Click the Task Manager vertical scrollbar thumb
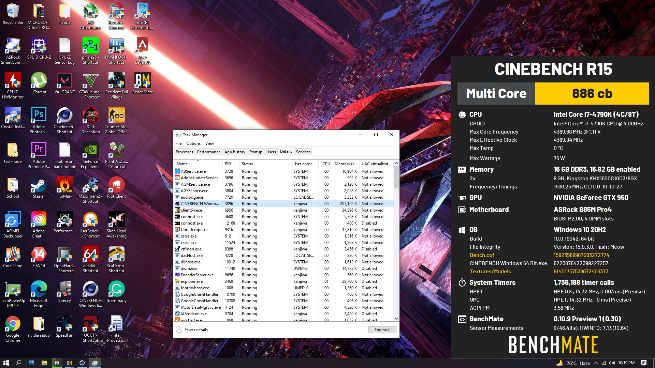This screenshot has width=655, height=368. 396,177
